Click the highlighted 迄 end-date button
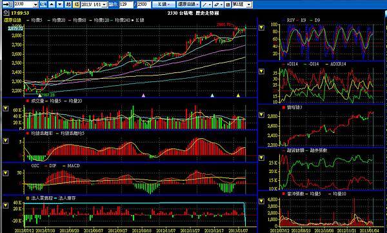This screenshot has width=387, height=233. [76, 5]
